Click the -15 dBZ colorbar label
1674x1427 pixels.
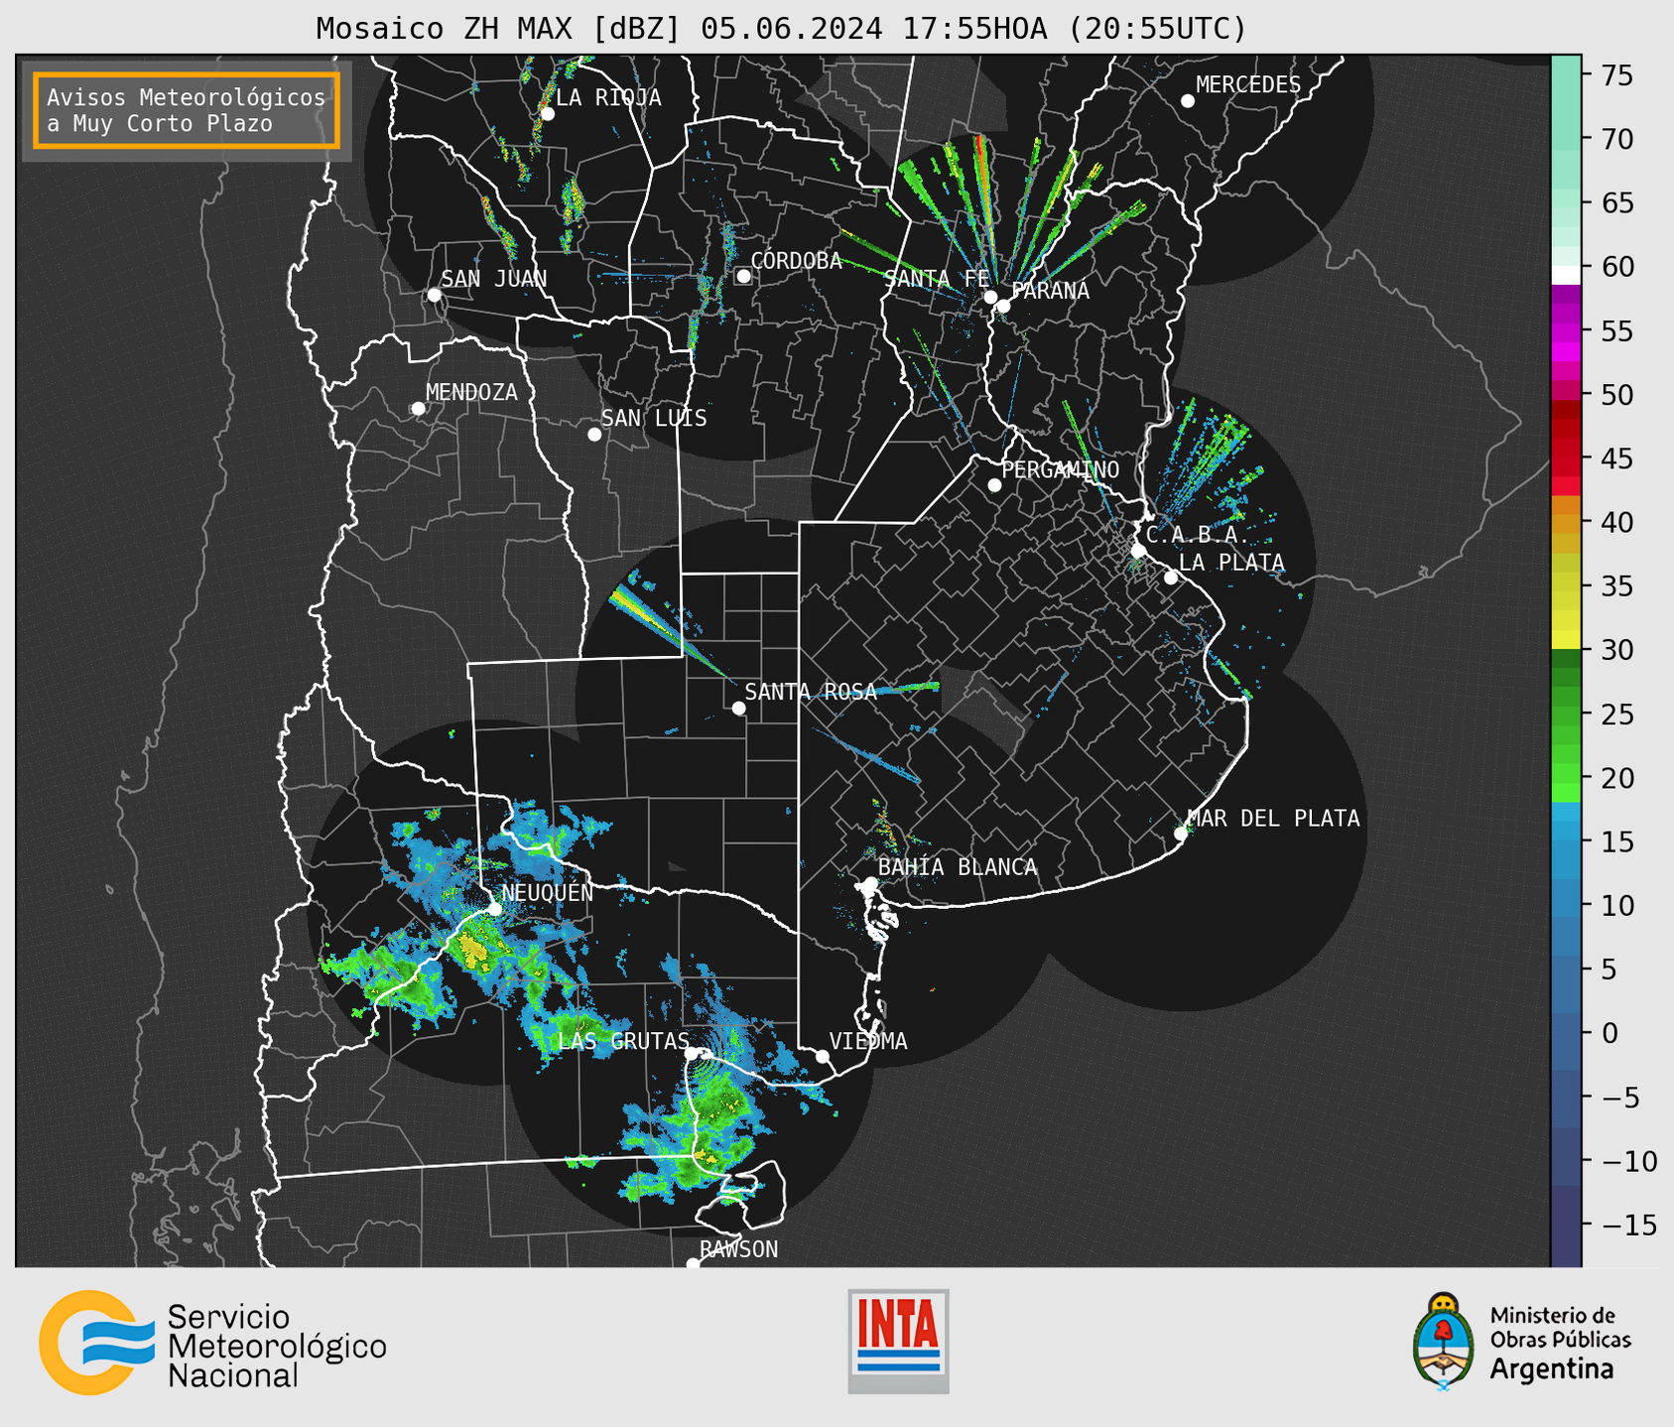coord(1628,1225)
